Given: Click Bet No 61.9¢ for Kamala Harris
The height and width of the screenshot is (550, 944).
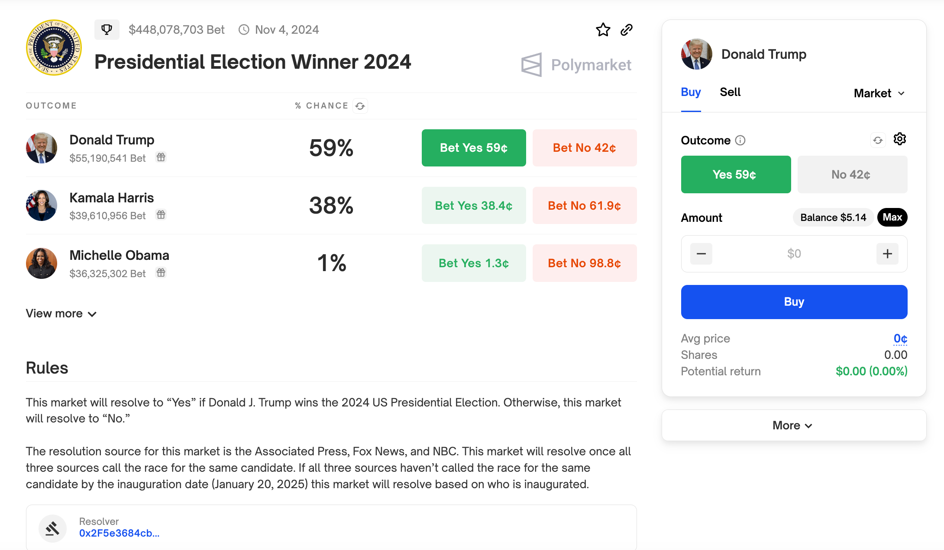Looking at the screenshot, I should [585, 205].
